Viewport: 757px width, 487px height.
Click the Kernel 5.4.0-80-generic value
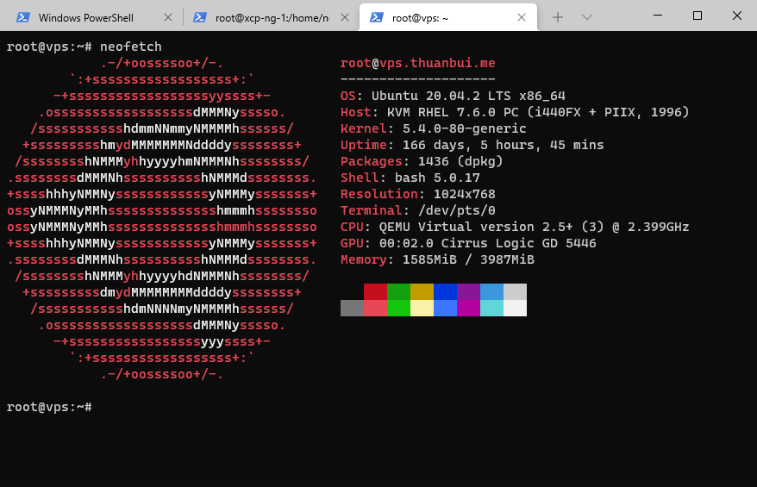(465, 129)
